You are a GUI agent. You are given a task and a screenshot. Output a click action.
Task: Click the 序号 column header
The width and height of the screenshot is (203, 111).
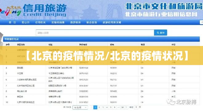pyautogui.click(x=8, y=45)
